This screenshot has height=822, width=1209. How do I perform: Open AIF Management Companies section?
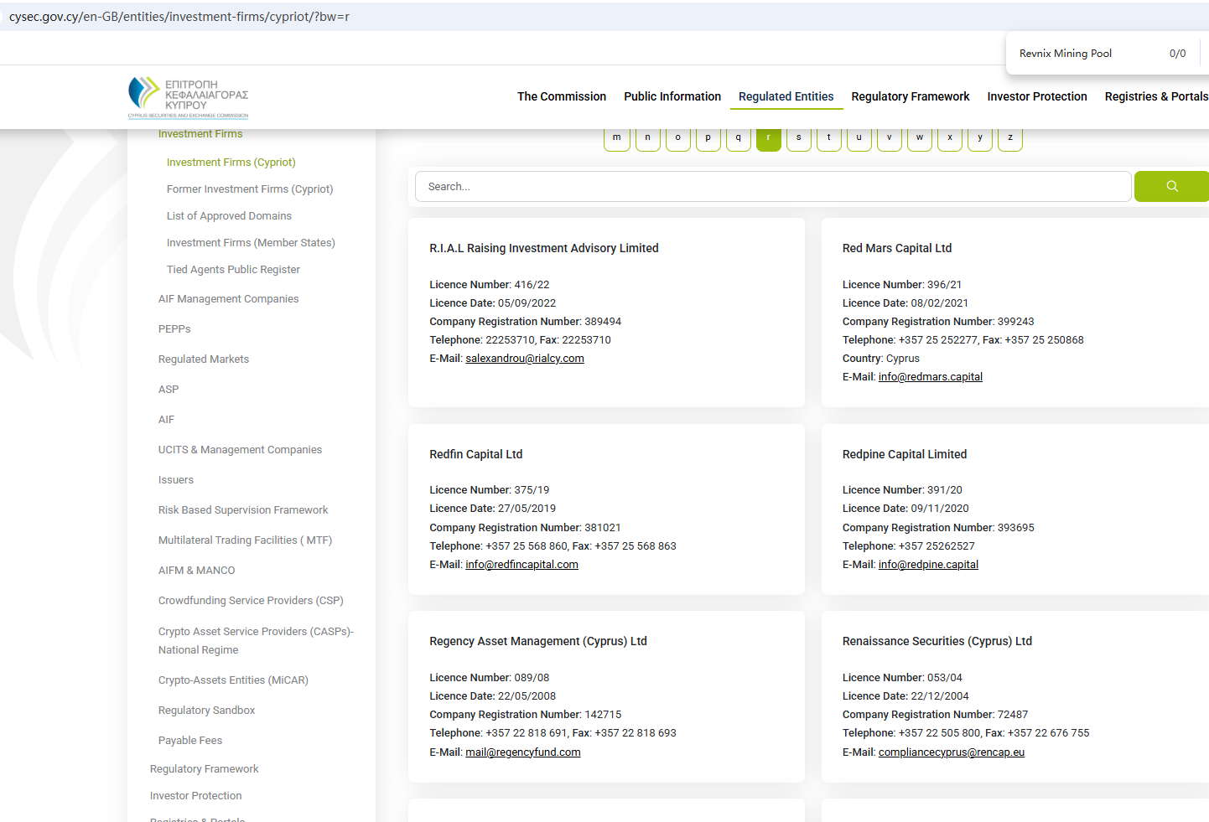click(228, 299)
